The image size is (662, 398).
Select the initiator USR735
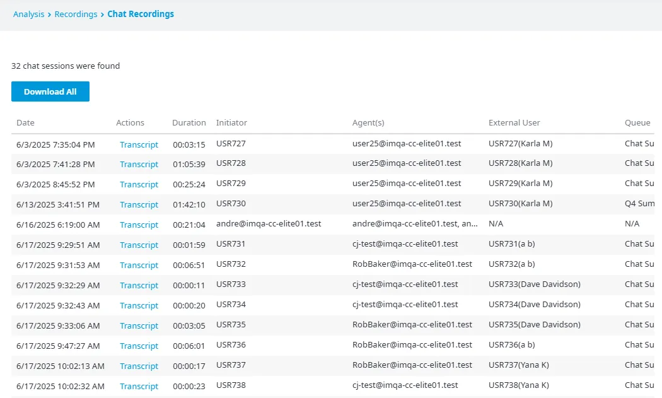coord(231,324)
